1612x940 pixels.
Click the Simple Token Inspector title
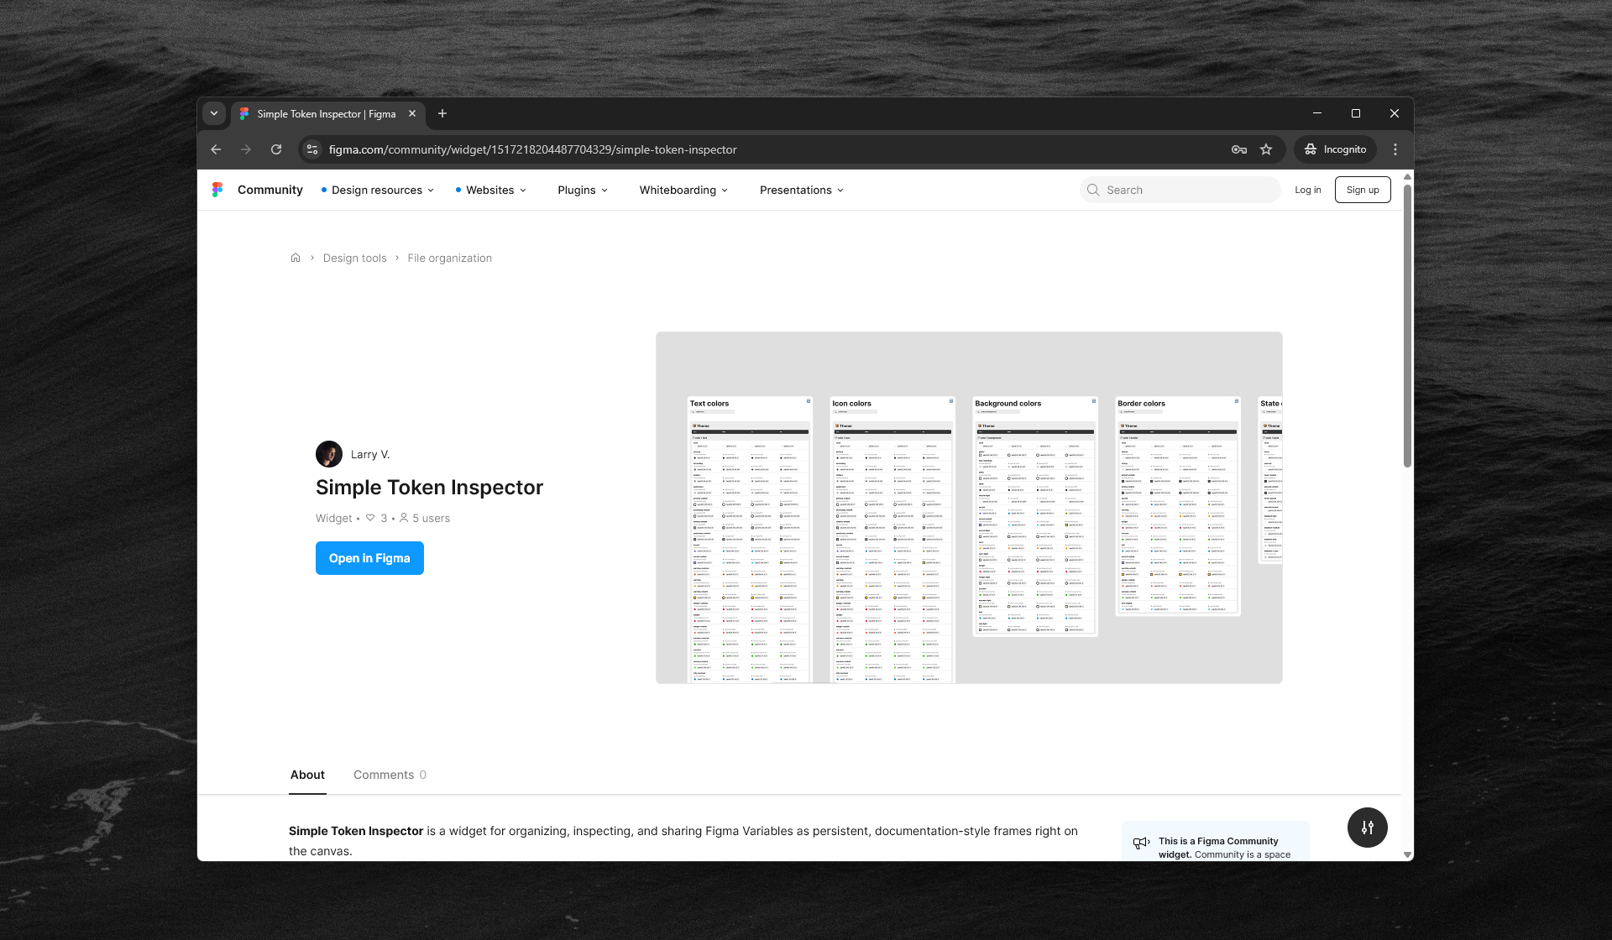click(429, 488)
